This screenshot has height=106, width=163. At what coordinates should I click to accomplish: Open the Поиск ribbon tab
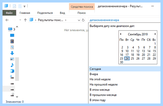[x=81, y=13]
